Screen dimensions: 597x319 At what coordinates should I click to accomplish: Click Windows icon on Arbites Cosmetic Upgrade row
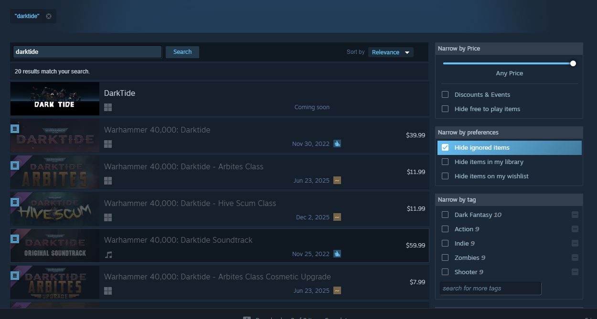tap(108, 291)
